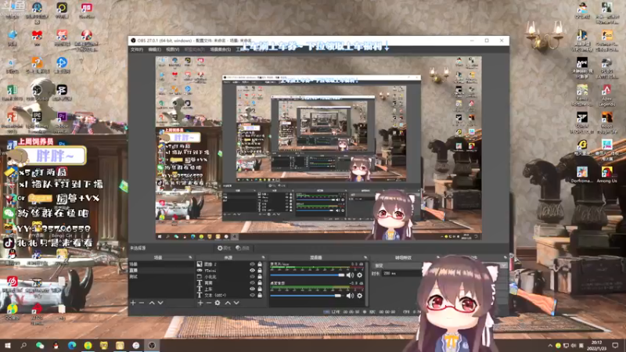Open settings gear of second mixer channel
The width and height of the screenshot is (626, 352).
click(x=360, y=296)
